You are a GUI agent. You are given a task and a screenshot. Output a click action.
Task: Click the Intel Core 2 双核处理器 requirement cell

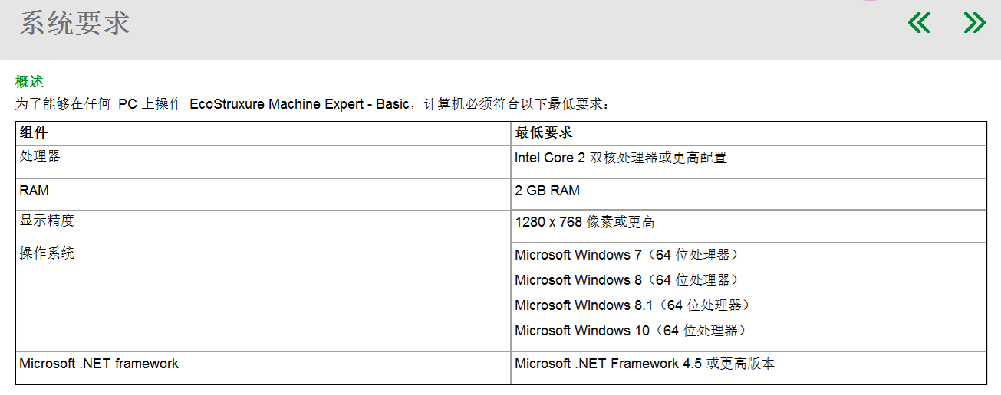pos(621,158)
